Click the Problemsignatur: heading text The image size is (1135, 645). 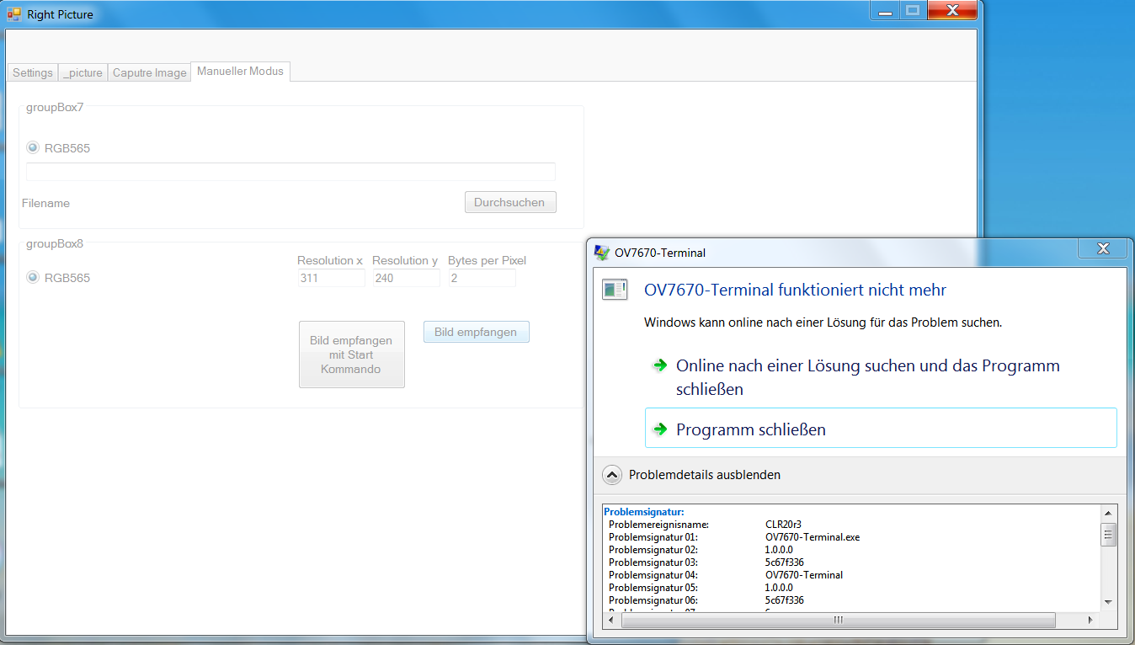point(643,511)
